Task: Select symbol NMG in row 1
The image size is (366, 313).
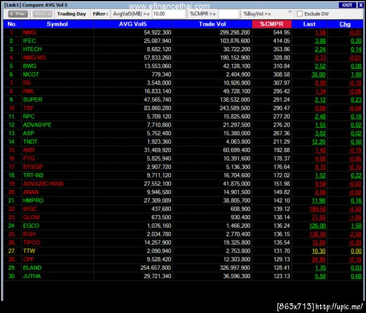Action: click(x=29, y=32)
